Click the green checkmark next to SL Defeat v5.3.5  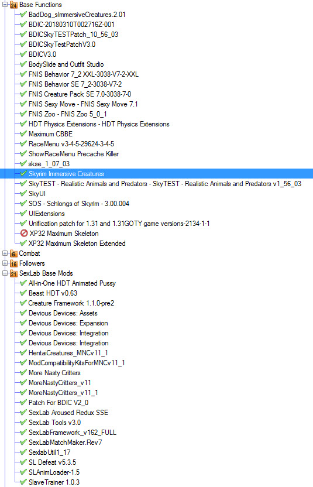(23, 461)
